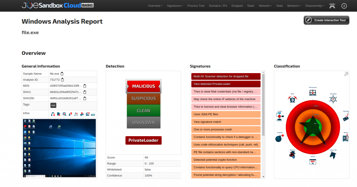The width and height of the screenshot is (357, 187).
Task: Click the HTTP traffic info icon
Action: tap(76, 114)
